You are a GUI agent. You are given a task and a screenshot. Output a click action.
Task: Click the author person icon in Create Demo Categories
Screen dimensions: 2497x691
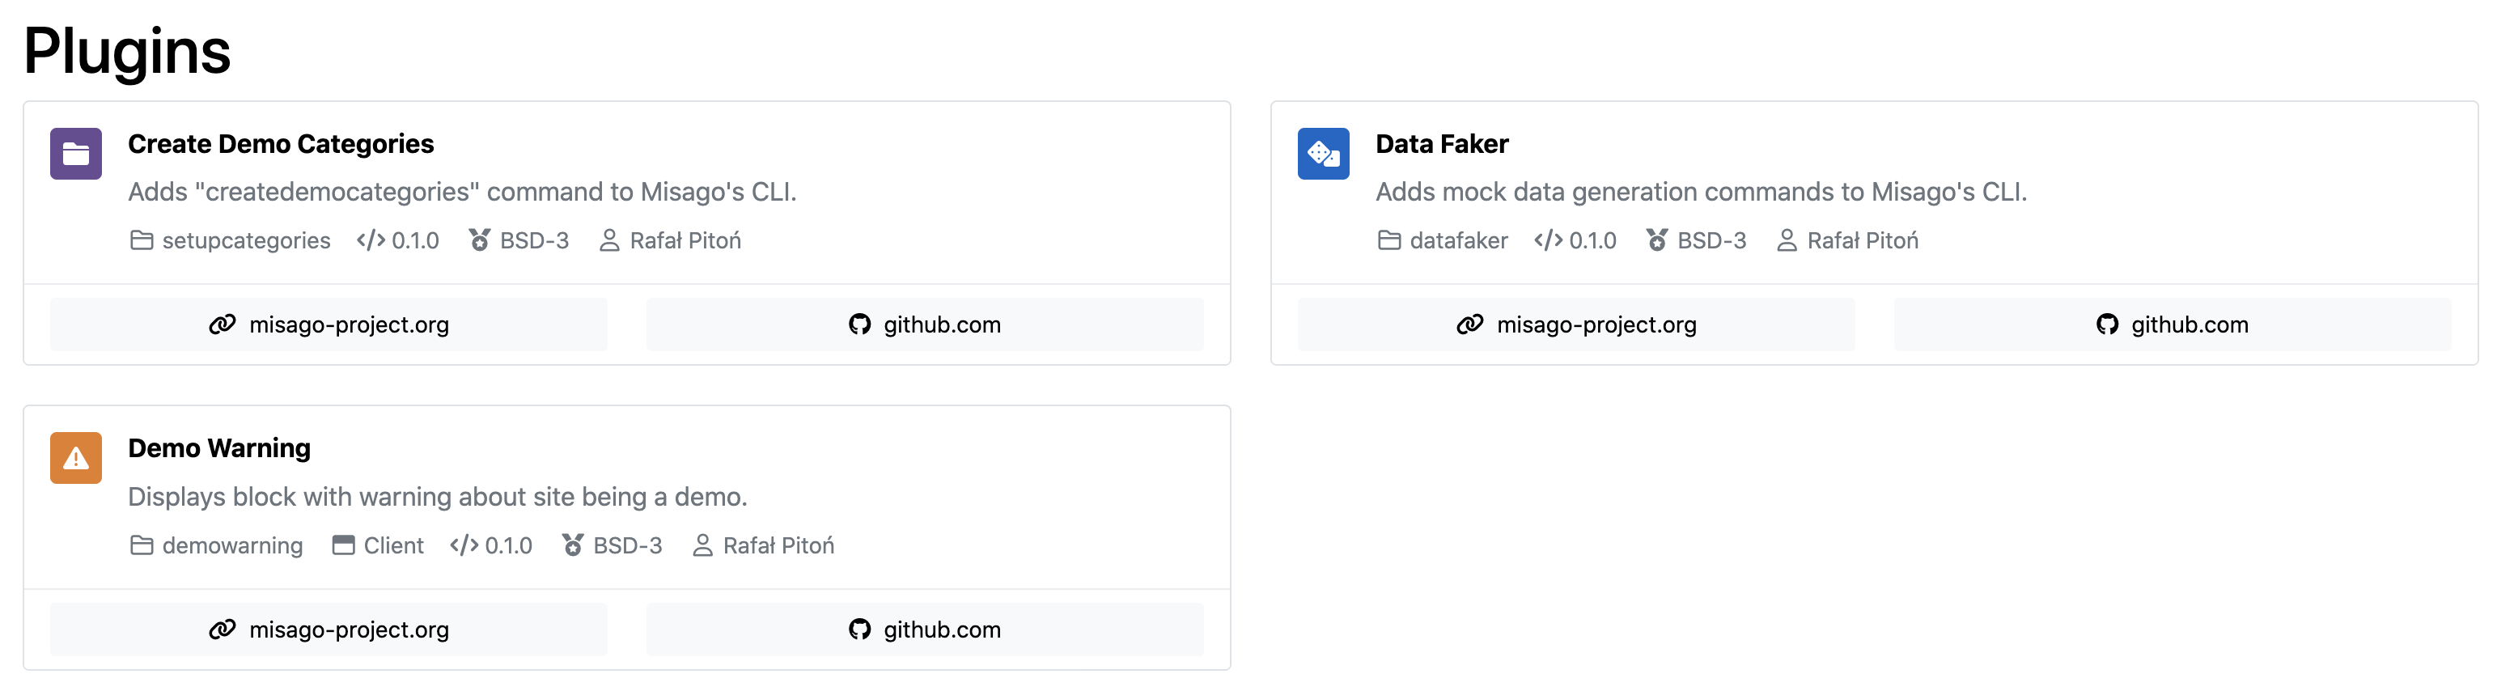tap(608, 240)
